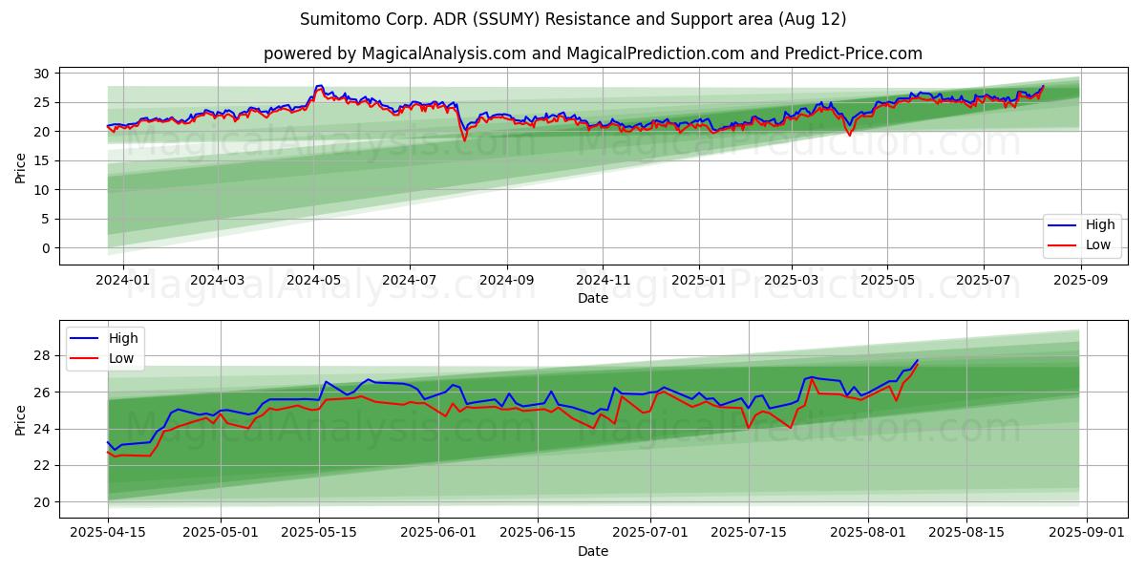
Task: Click the bottom chart y-axis value '24'
Action: tap(41, 429)
